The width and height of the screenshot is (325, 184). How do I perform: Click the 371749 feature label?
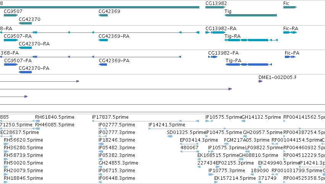(x=267, y=178)
